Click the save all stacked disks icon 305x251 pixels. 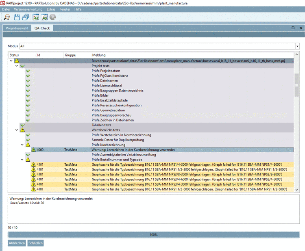[26, 17]
